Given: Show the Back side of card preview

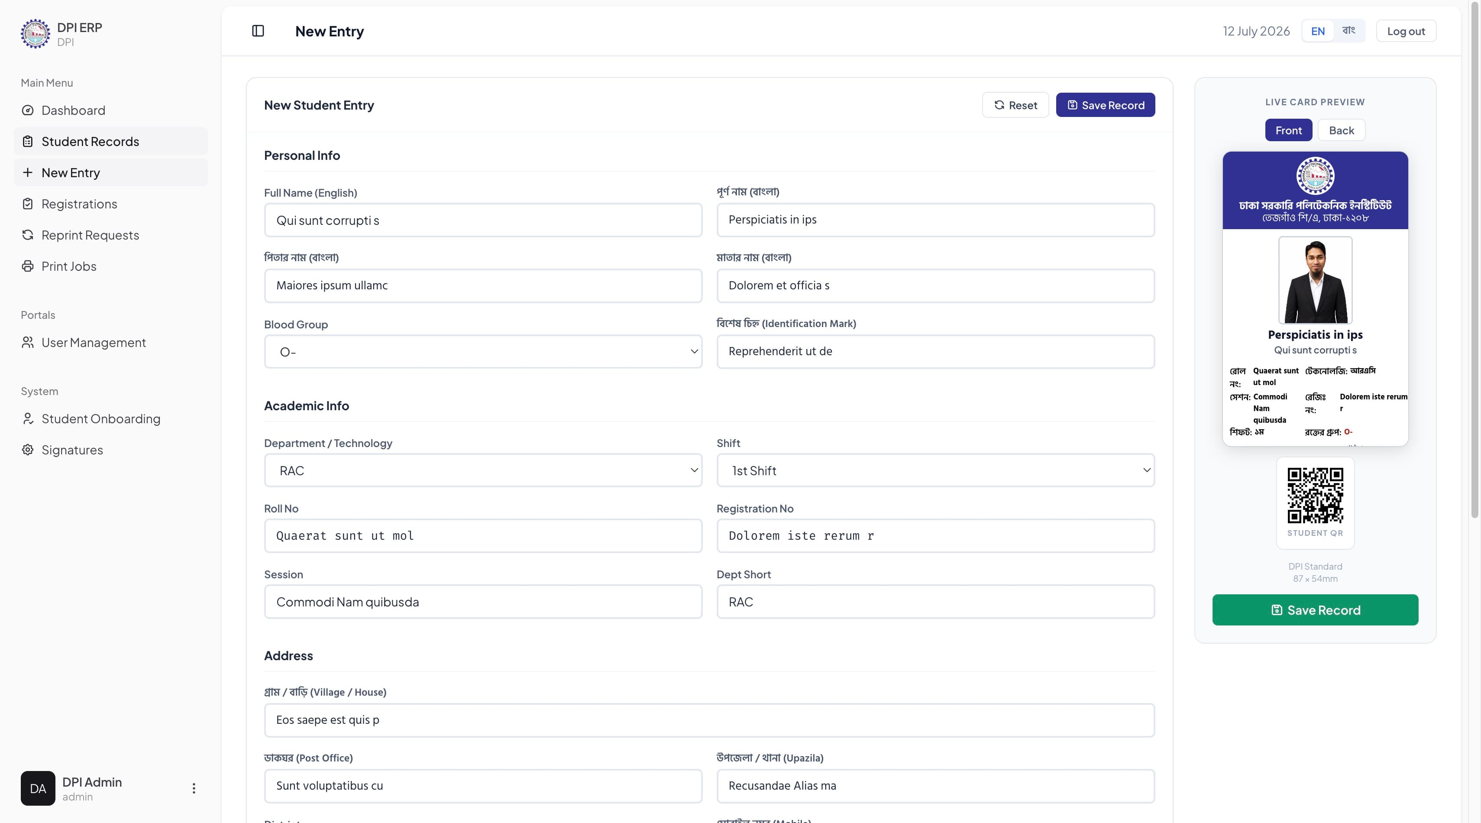Looking at the screenshot, I should (1341, 130).
